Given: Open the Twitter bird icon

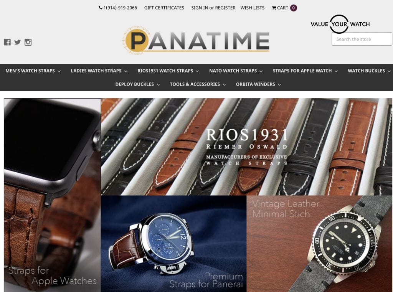Looking at the screenshot, I should (x=18, y=42).
